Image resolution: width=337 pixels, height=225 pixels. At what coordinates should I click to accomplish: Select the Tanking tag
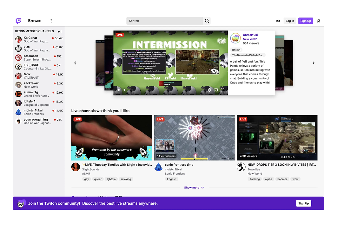[x=255, y=179]
